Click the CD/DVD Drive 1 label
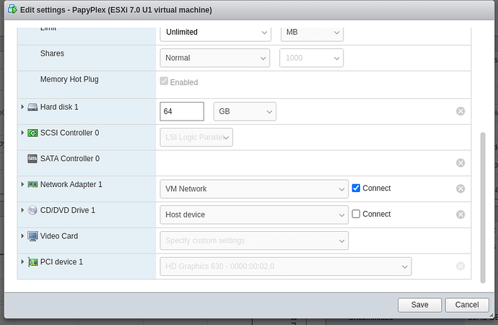 pos(68,210)
